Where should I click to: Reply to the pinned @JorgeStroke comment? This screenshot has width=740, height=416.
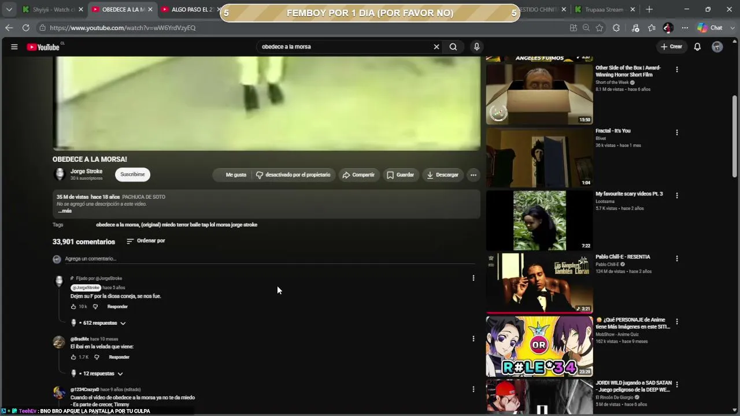pos(117,307)
